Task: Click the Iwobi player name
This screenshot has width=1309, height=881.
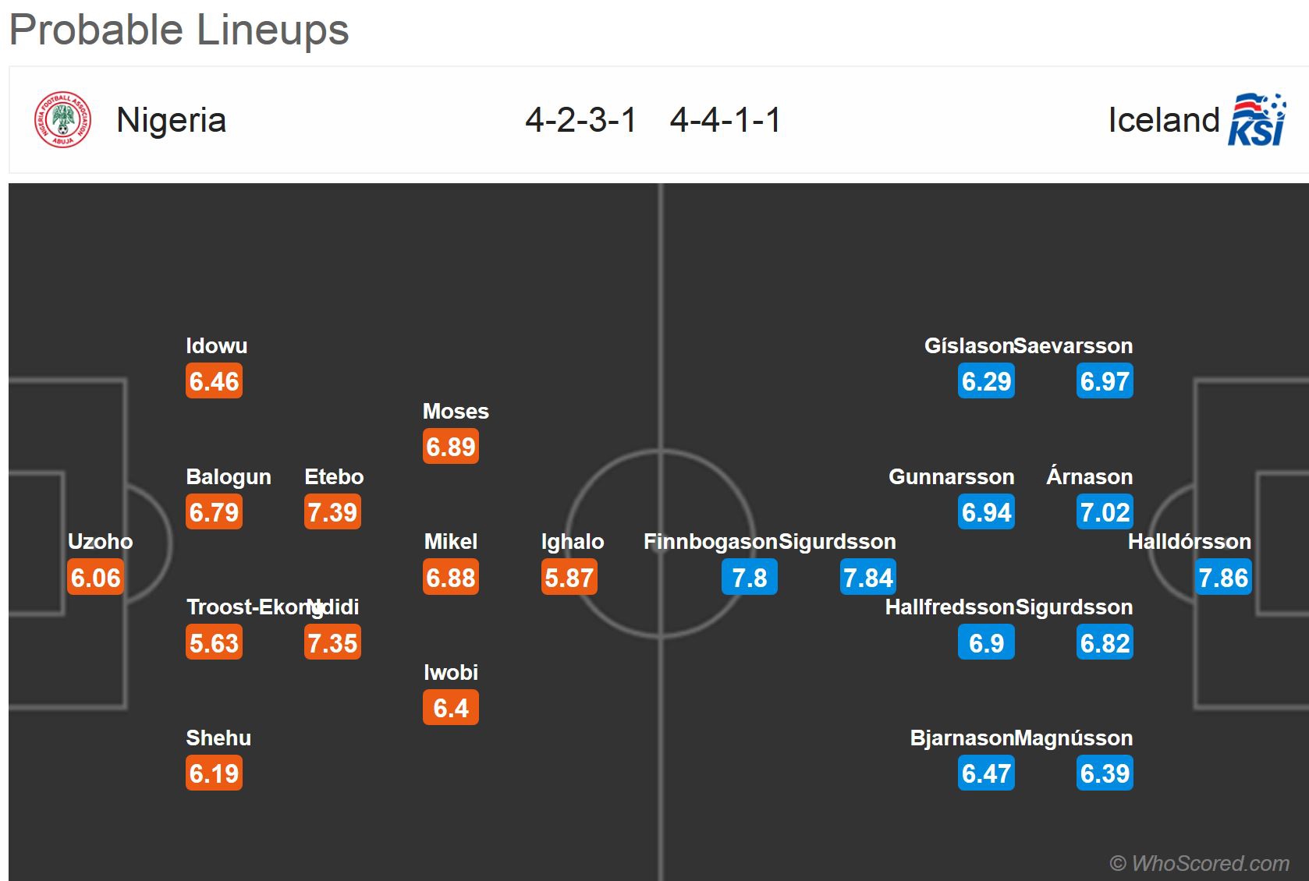Action: pos(451,672)
